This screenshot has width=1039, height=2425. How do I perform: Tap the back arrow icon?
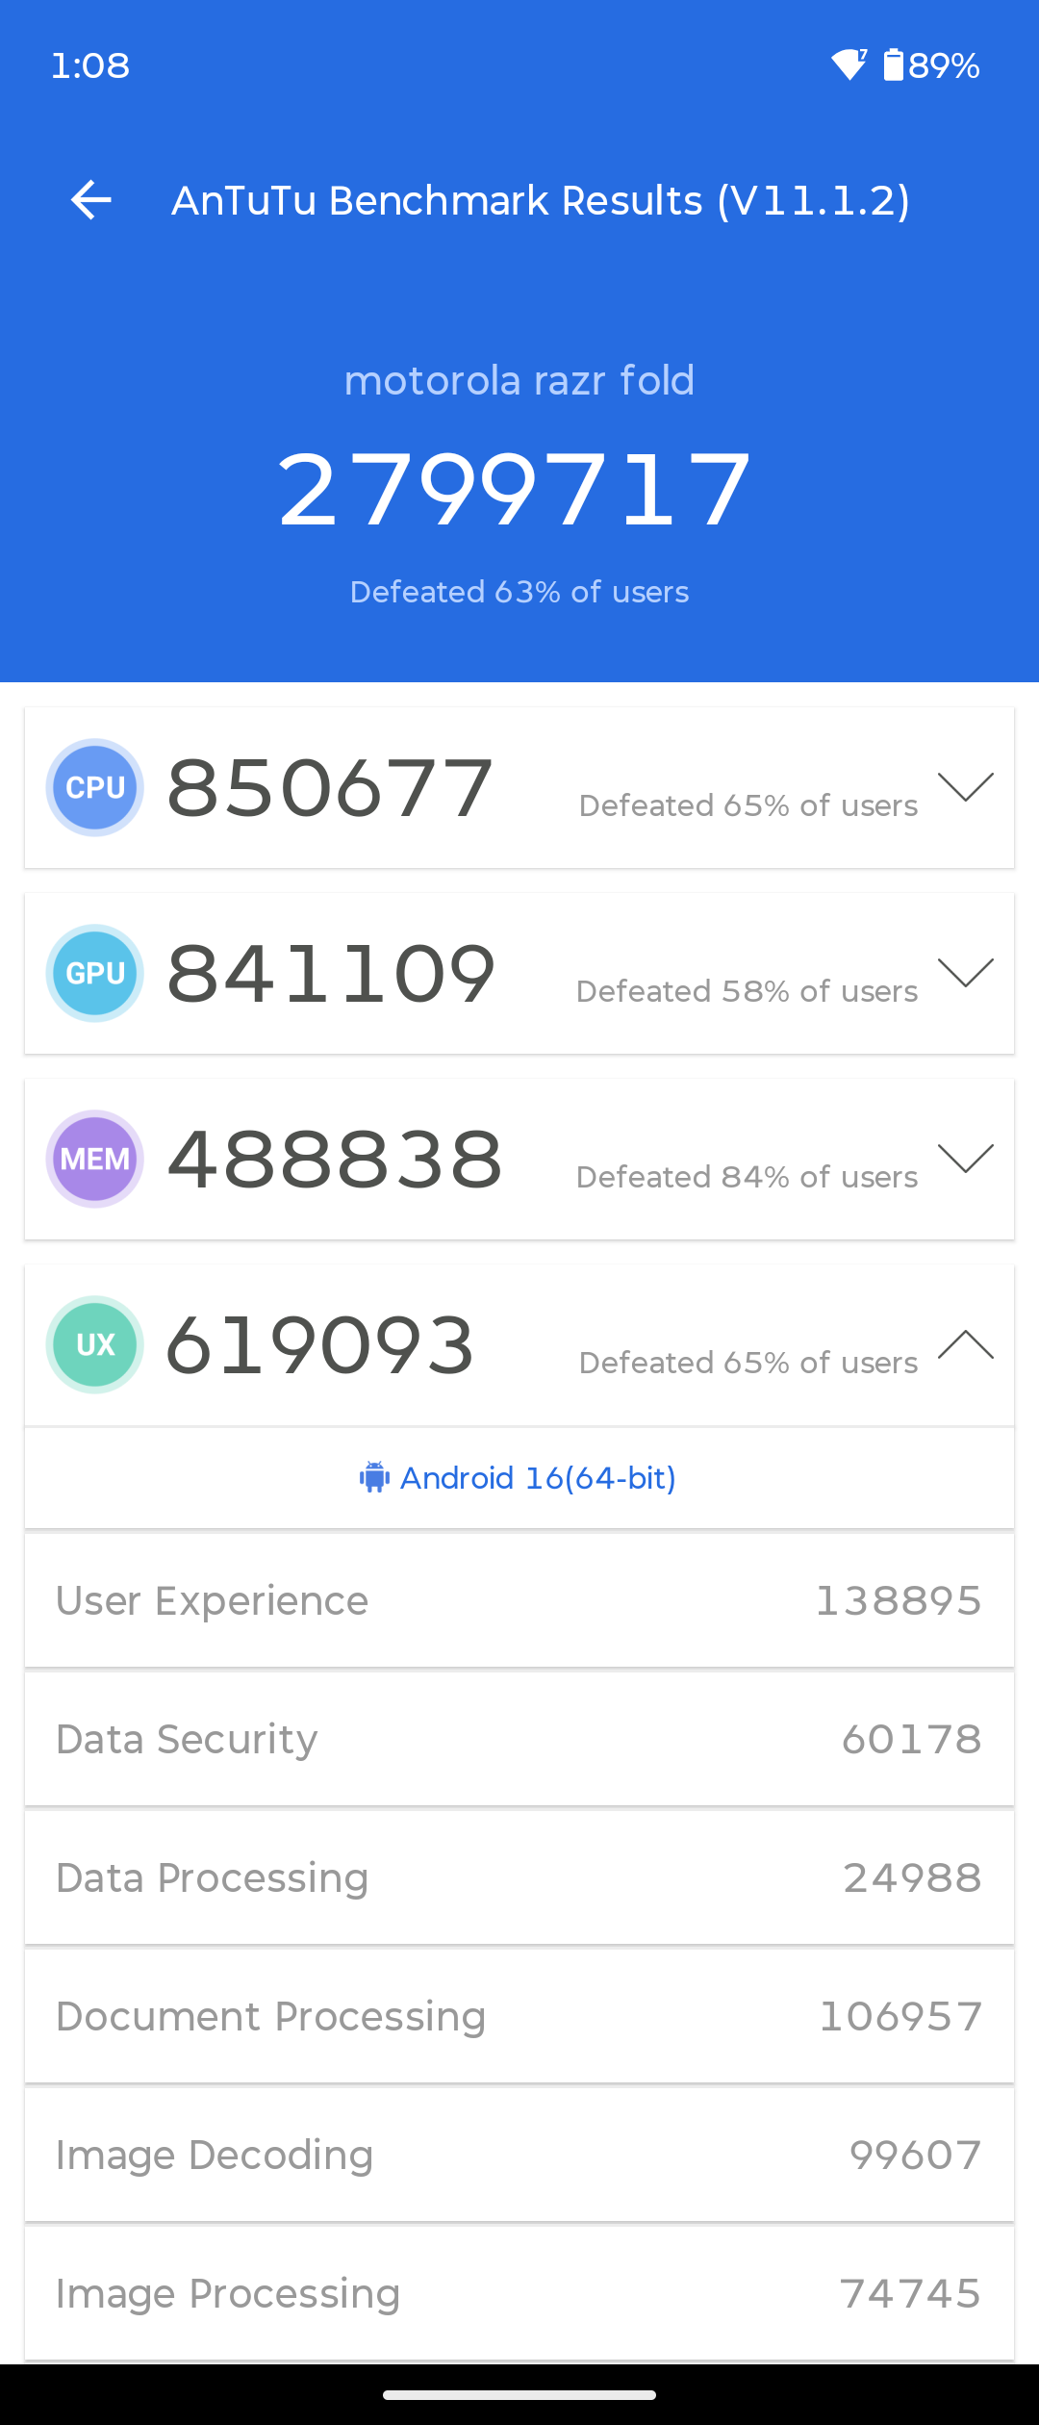91,200
